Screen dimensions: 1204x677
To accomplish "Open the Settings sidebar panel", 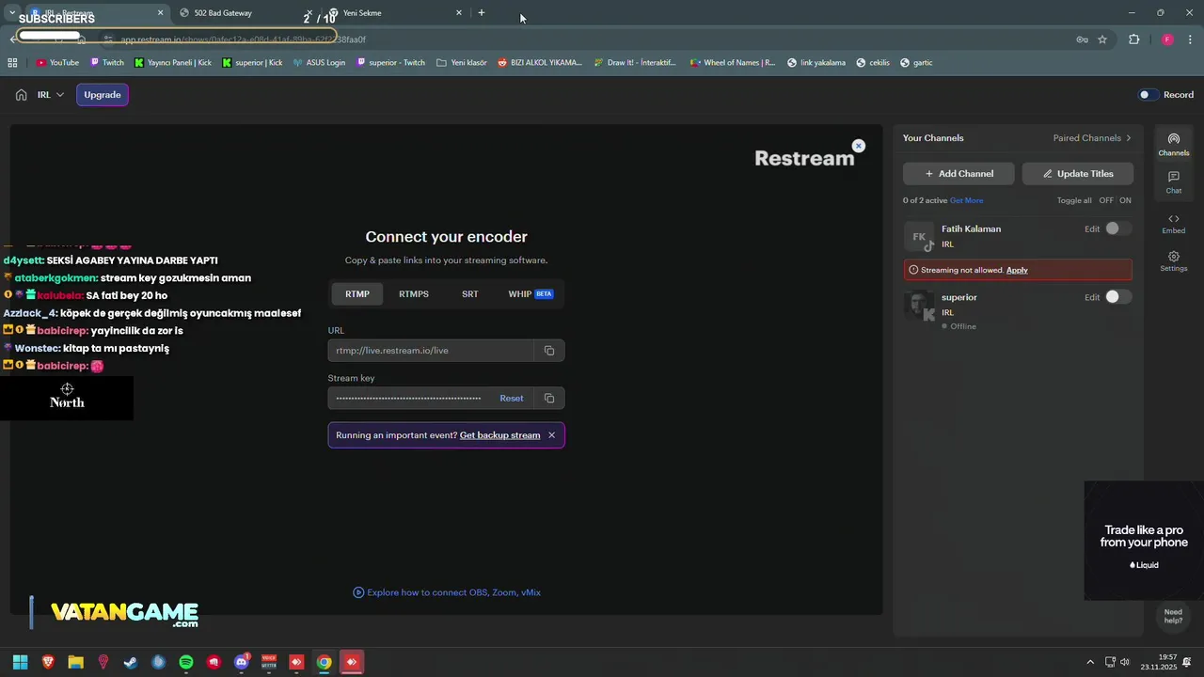I will (x=1173, y=261).
